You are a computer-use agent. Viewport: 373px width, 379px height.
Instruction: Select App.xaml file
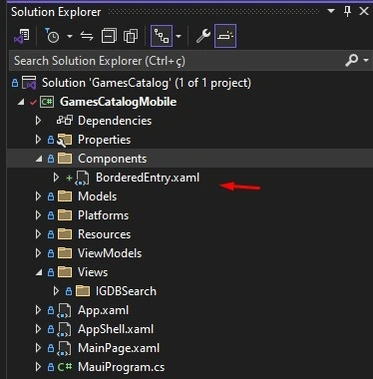pyautogui.click(x=103, y=310)
